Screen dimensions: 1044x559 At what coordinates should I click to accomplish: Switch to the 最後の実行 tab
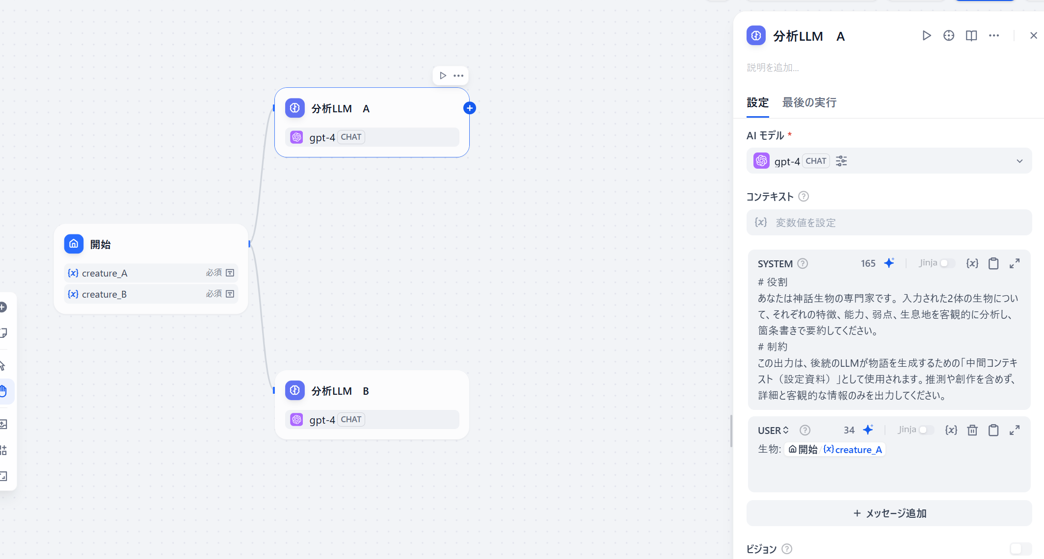[809, 102]
